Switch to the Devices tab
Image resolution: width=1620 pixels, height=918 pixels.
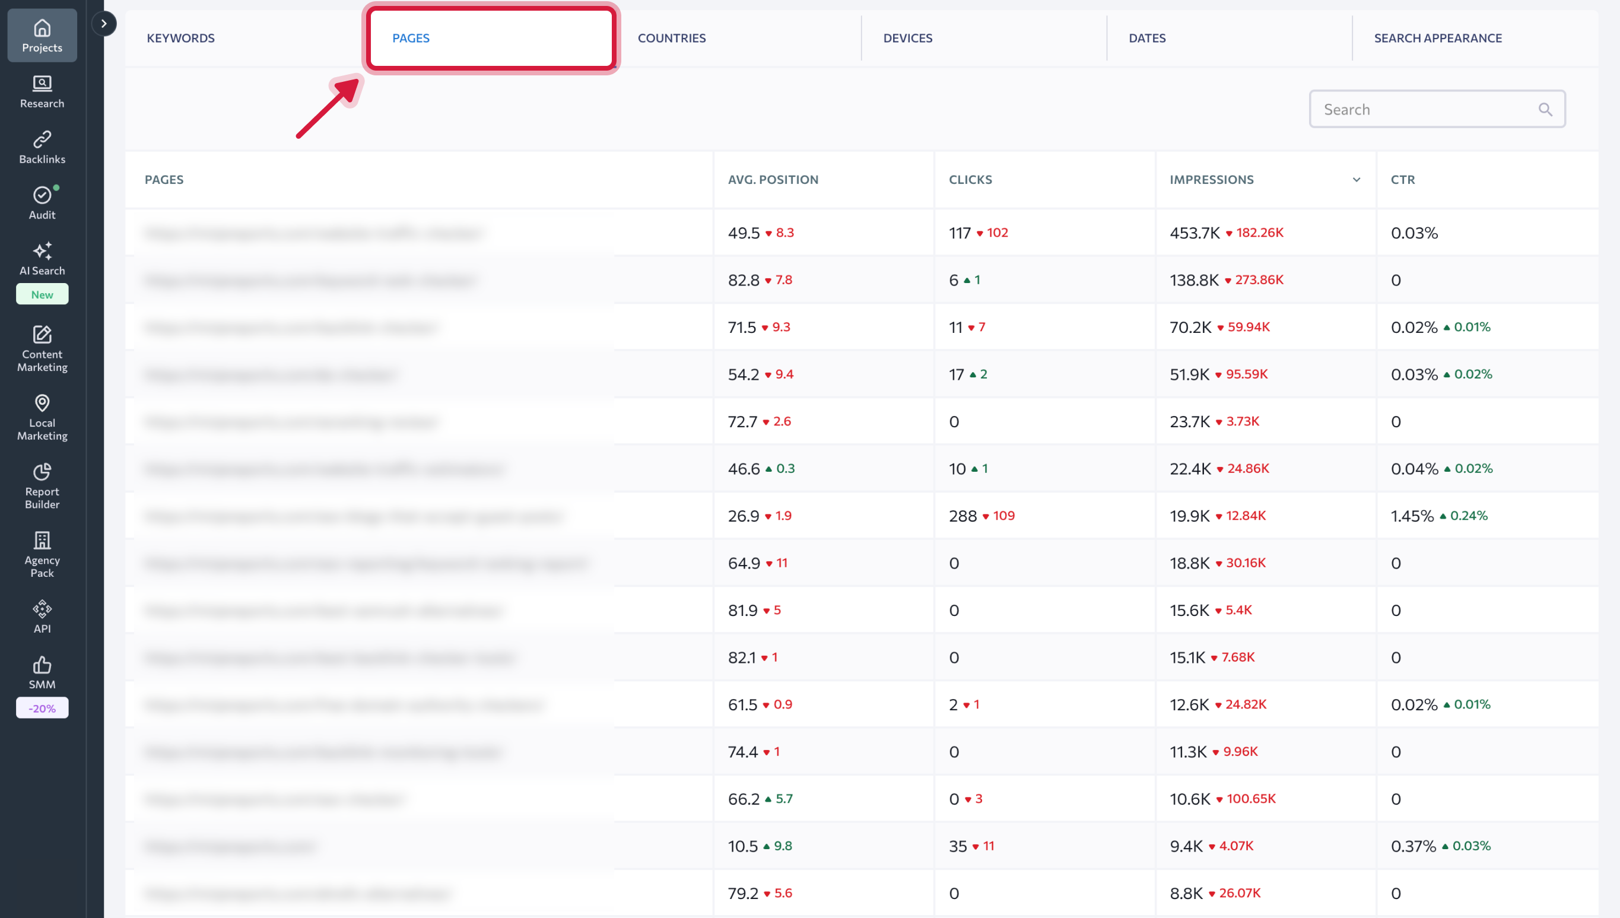[908, 38]
